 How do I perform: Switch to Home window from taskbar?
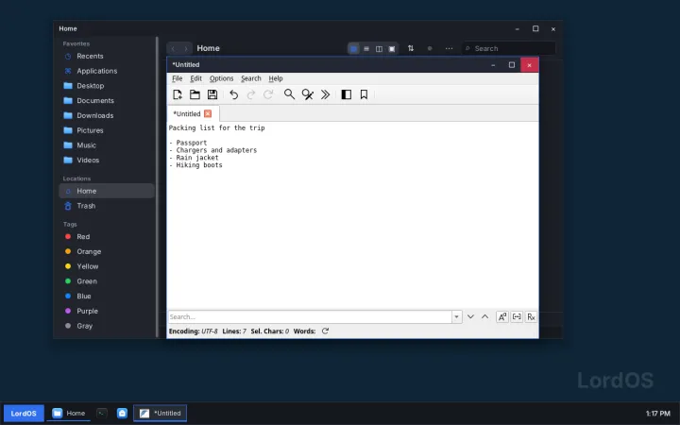pyautogui.click(x=69, y=414)
